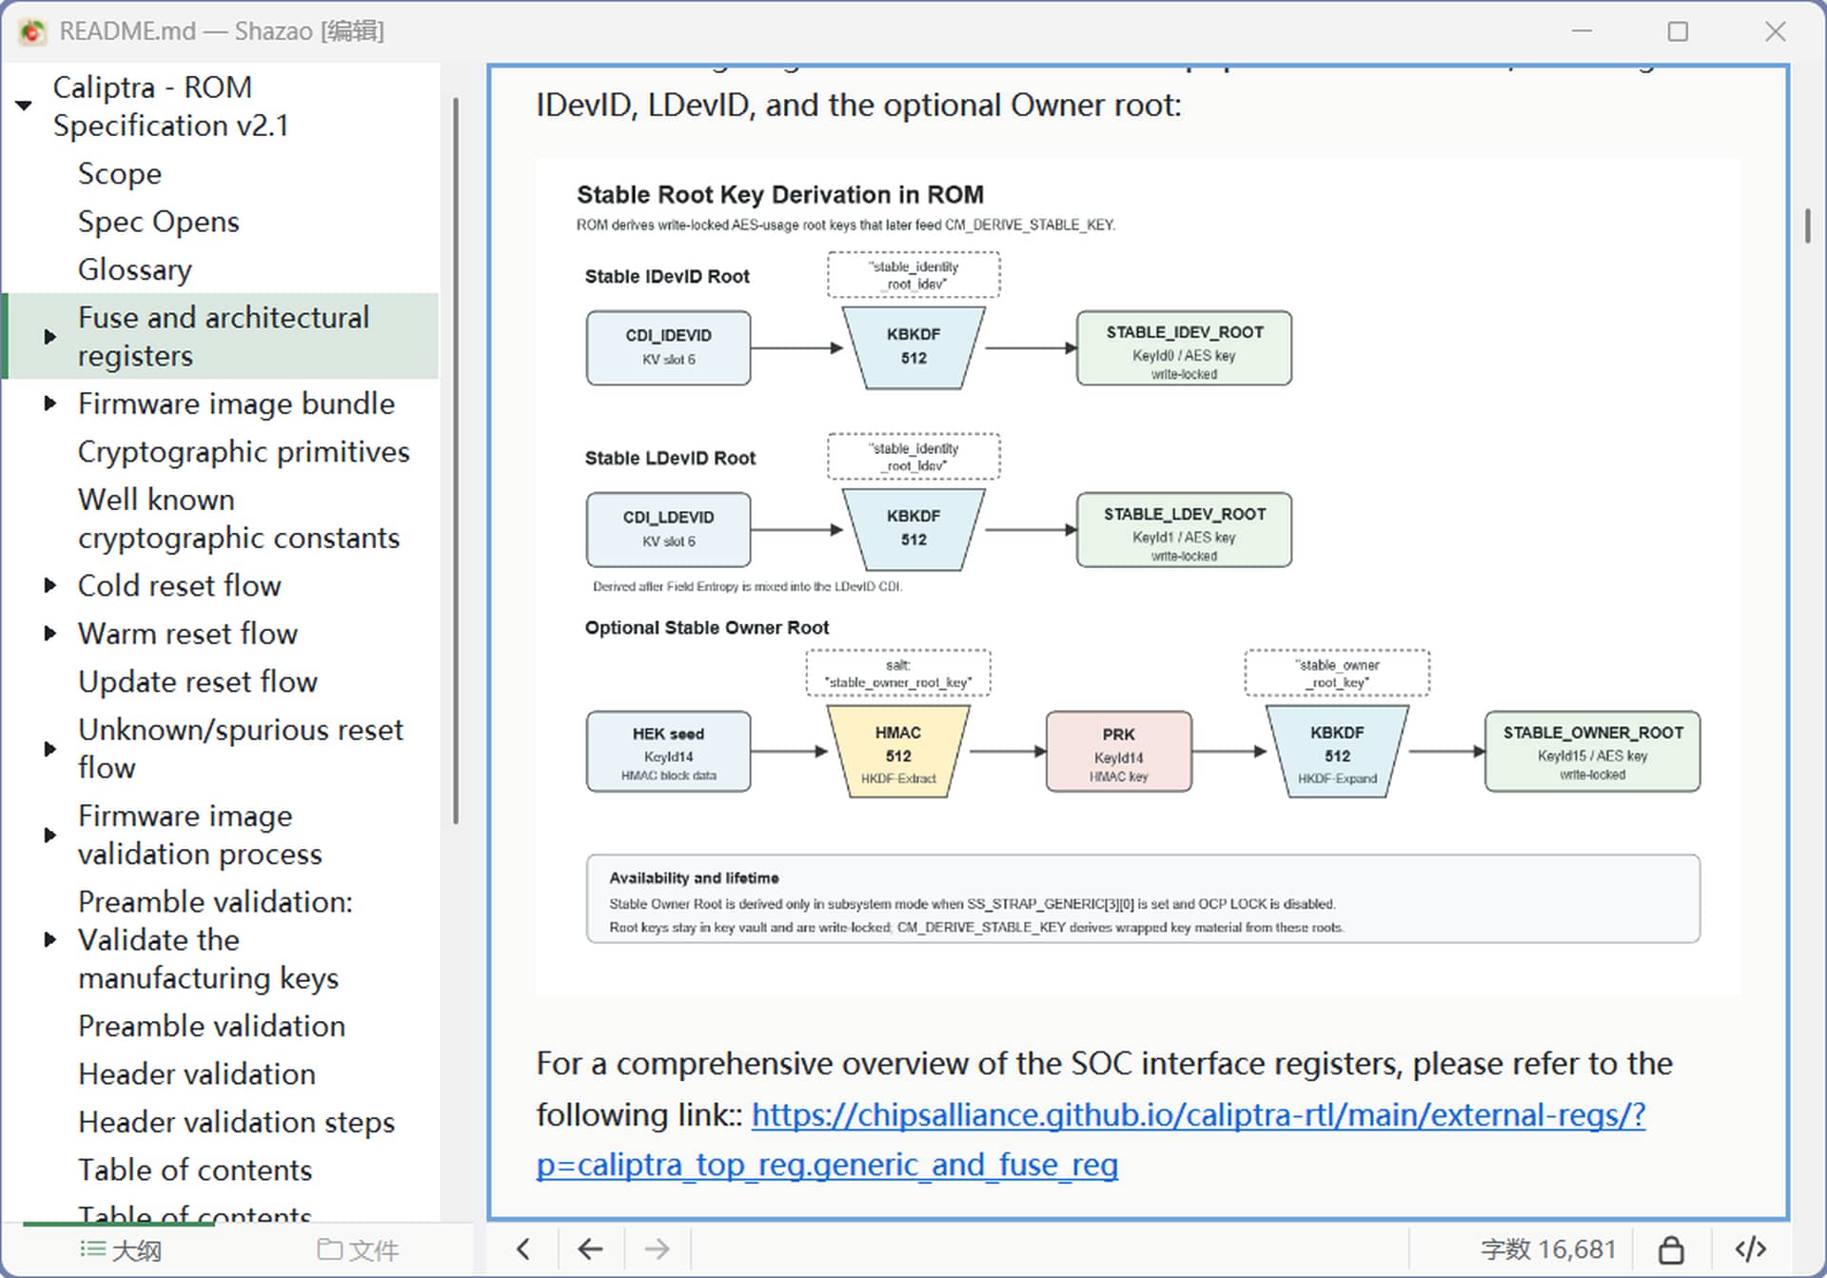This screenshot has height=1278, width=1827.
Task: Minimize the Shazao window
Action: tap(1581, 31)
